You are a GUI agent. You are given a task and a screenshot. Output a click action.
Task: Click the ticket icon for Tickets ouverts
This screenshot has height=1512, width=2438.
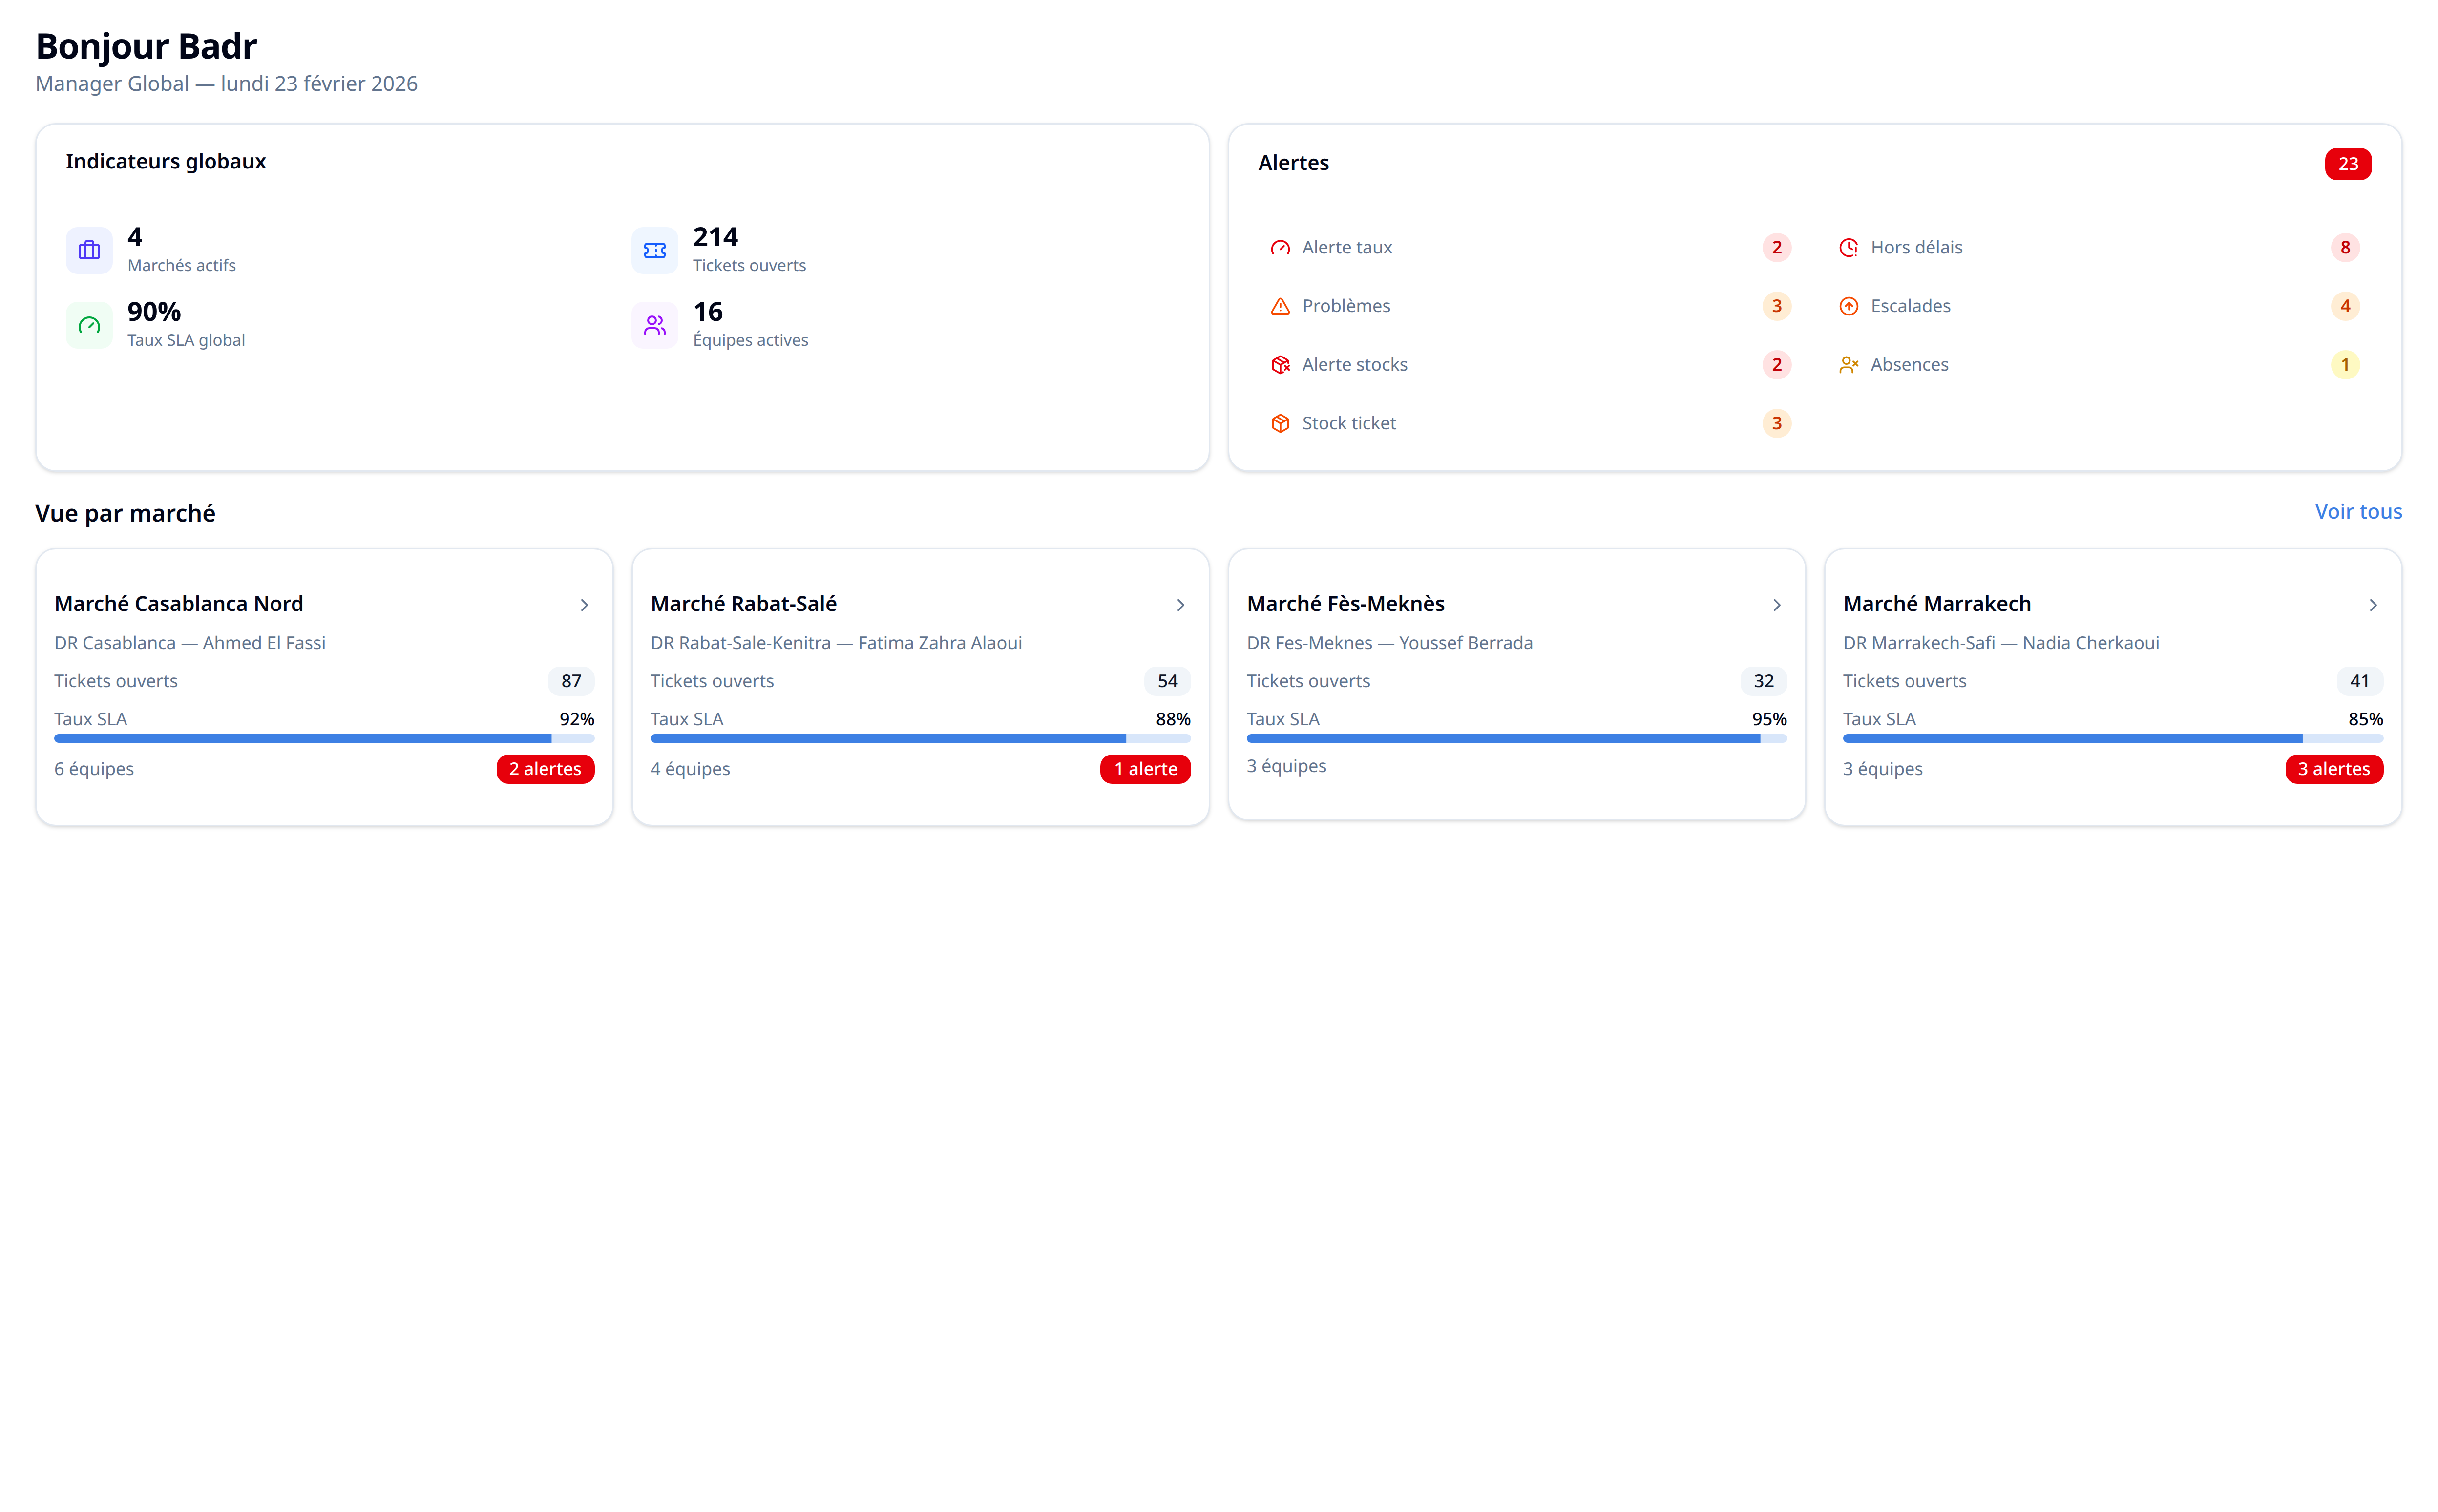[x=655, y=250]
